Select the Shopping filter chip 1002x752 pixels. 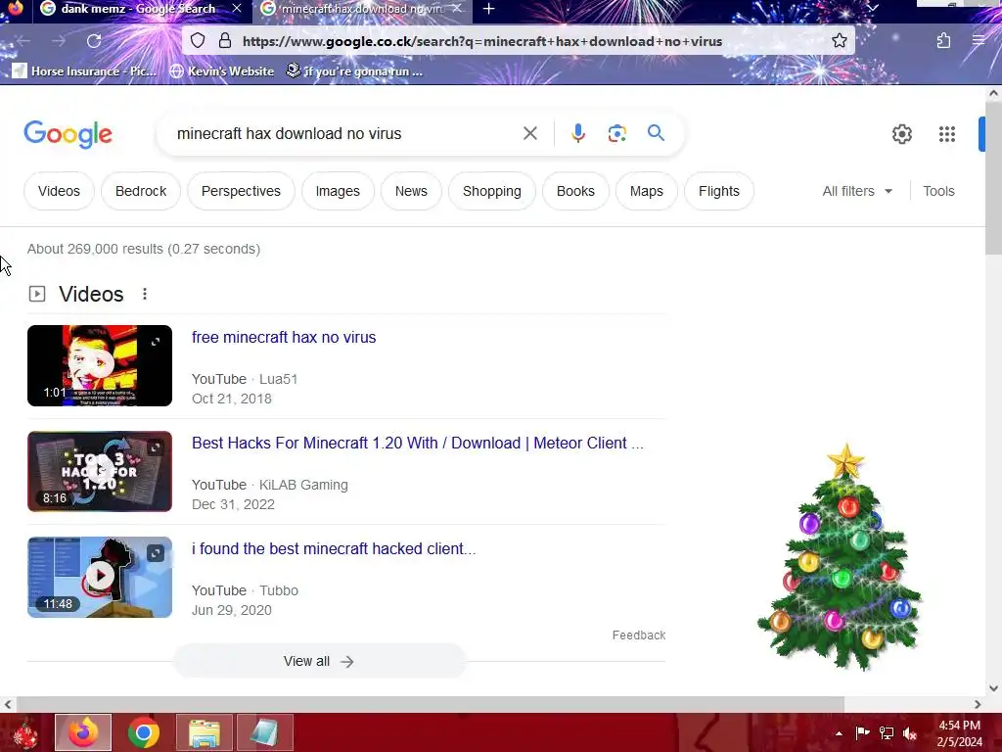492,191
